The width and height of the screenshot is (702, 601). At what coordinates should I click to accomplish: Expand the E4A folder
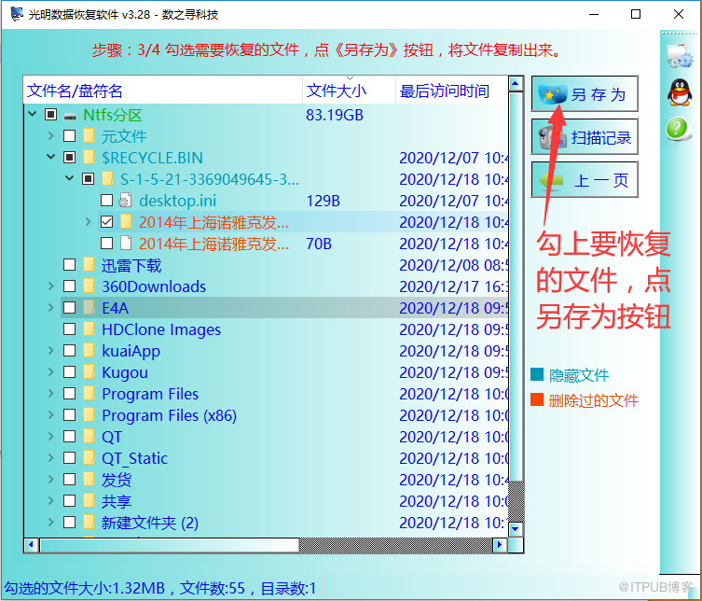coord(50,308)
